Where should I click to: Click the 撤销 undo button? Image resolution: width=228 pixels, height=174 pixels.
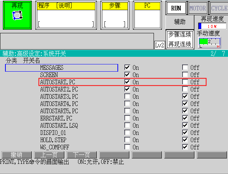click(x=17, y=155)
